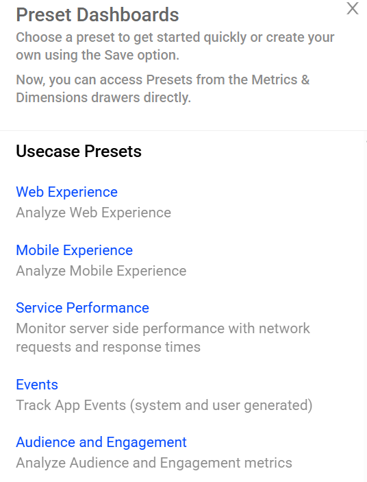Open the Service Performance preset
Viewport: 367px width, 482px height.
[82, 308]
